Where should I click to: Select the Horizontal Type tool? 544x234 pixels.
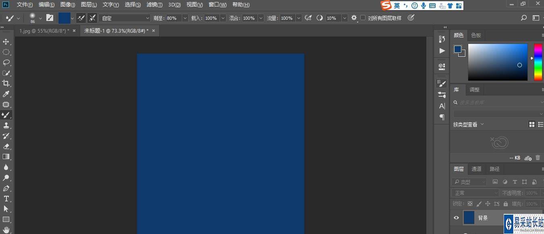click(6, 199)
